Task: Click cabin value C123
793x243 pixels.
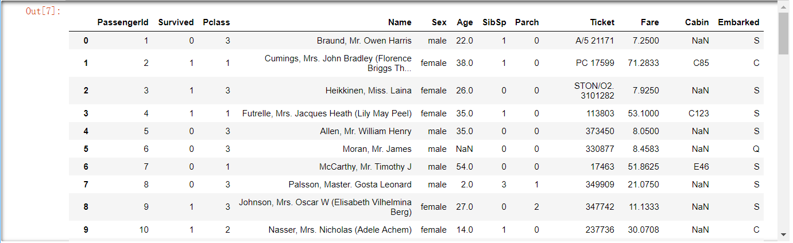Action: [699, 113]
